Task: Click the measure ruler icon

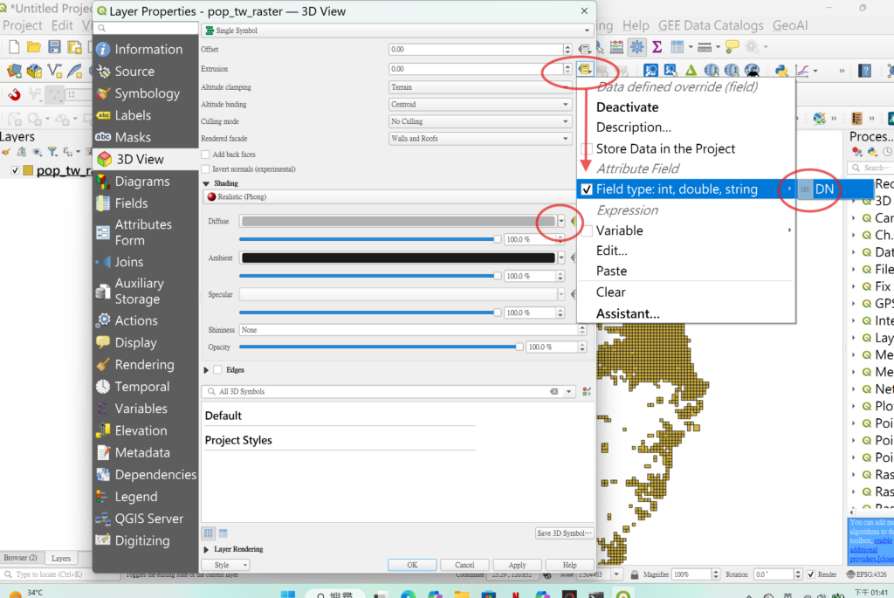Action: click(705, 47)
